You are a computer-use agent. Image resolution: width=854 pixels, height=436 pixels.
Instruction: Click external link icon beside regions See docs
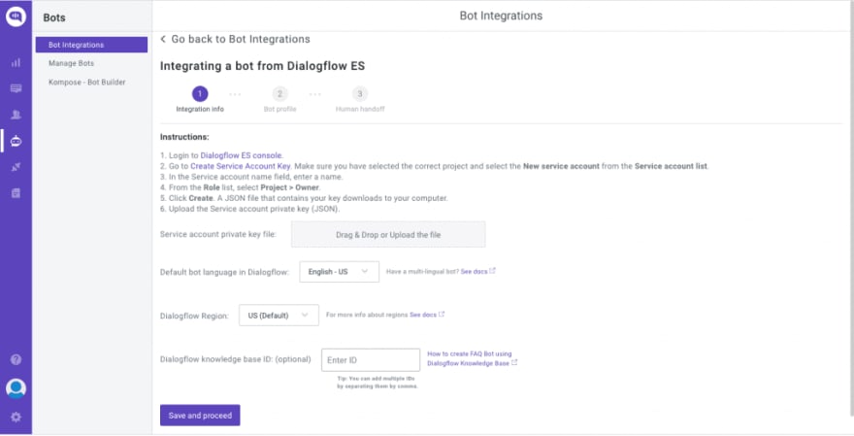442,314
